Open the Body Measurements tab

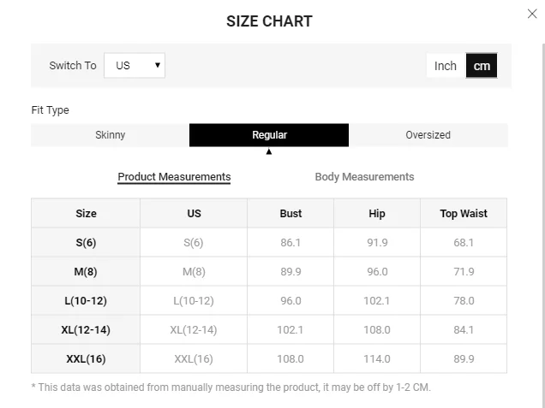coord(364,177)
